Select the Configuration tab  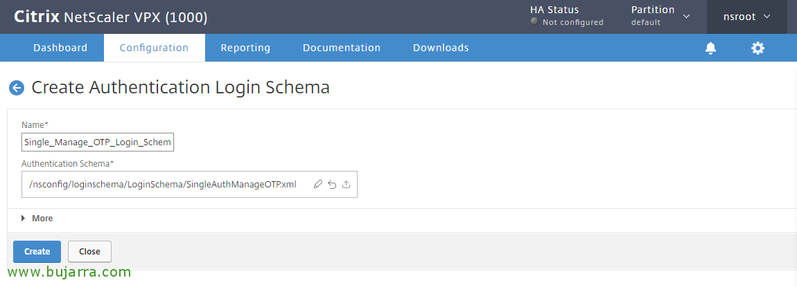(154, 48)
